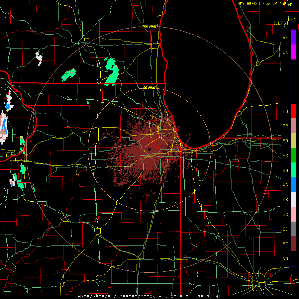
Task: Click the black radar site dot
Action: [149, 149]
